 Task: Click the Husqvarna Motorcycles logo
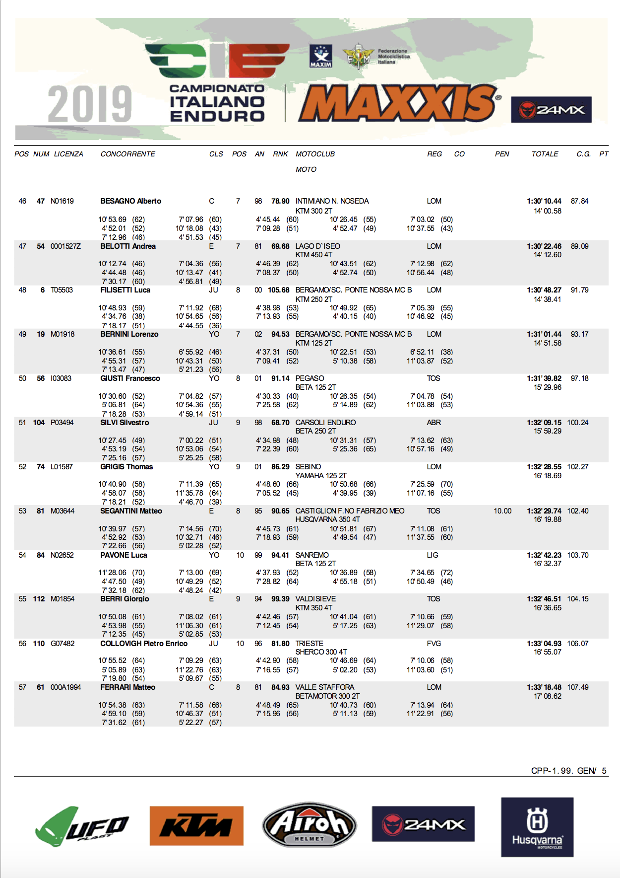(x=537, y=827)
